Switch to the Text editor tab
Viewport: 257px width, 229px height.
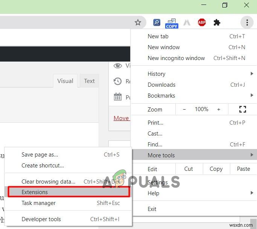89,81
